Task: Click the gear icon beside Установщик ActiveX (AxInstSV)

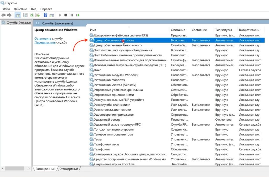Action: [x=91, y=85]
